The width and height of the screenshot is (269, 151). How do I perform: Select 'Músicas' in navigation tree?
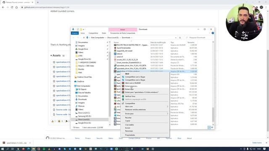pos(81,106)
